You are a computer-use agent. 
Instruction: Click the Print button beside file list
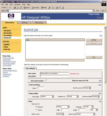94,57
